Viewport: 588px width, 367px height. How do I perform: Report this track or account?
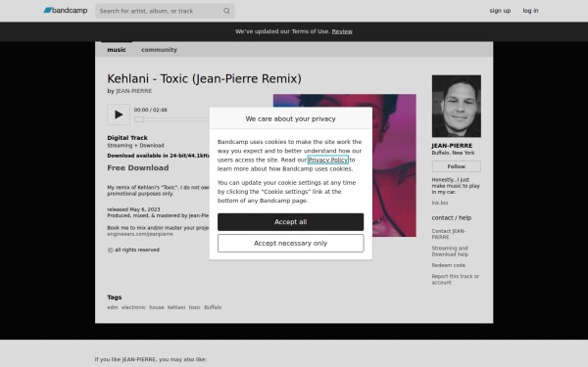456,279
